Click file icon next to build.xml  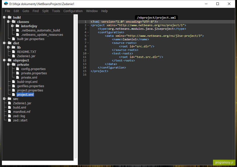[x=9, y=107]
